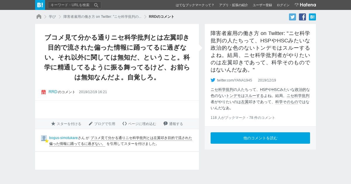
Task: Open the Hatena Bookmark B! logo
Action: (x=40, y=5)
